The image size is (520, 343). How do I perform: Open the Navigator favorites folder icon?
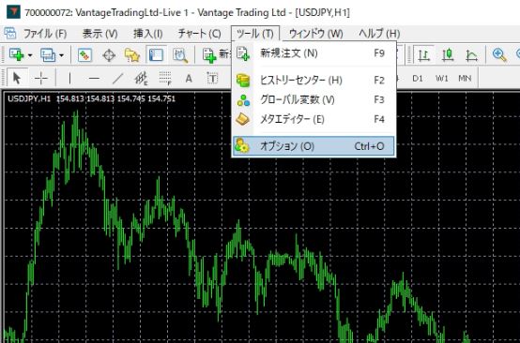132,55
